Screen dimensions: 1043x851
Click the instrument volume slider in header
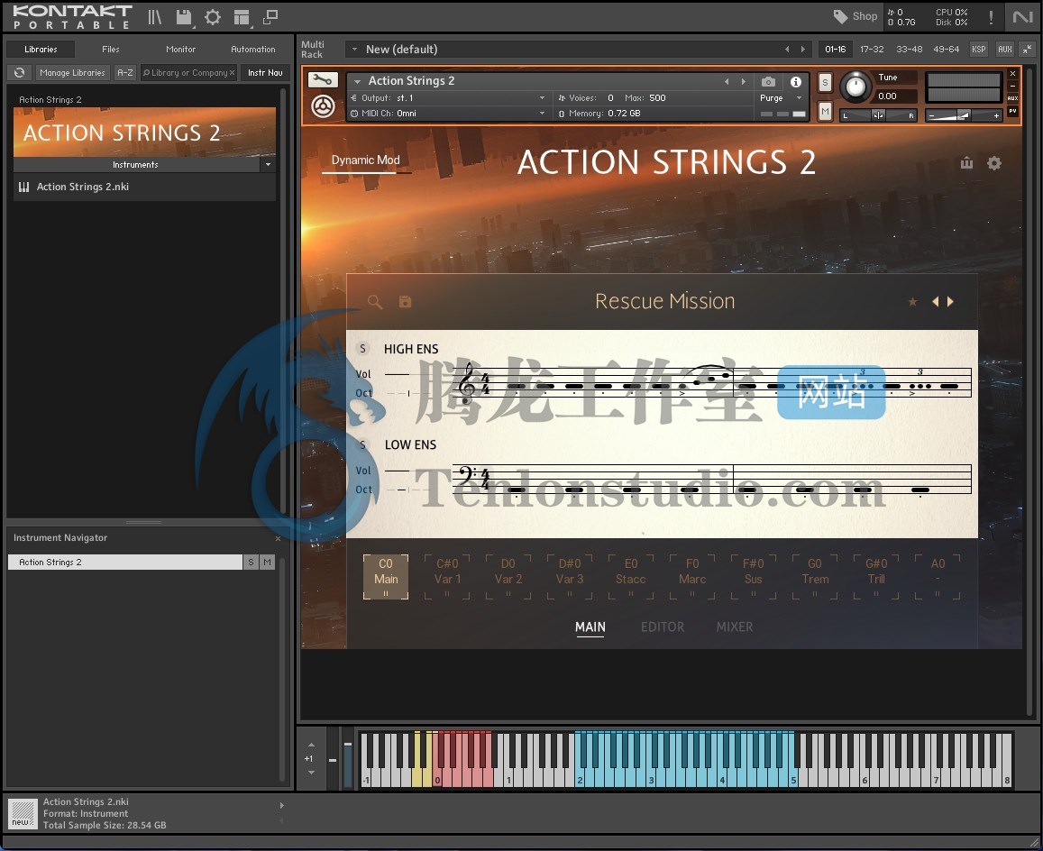click(964, 115)
